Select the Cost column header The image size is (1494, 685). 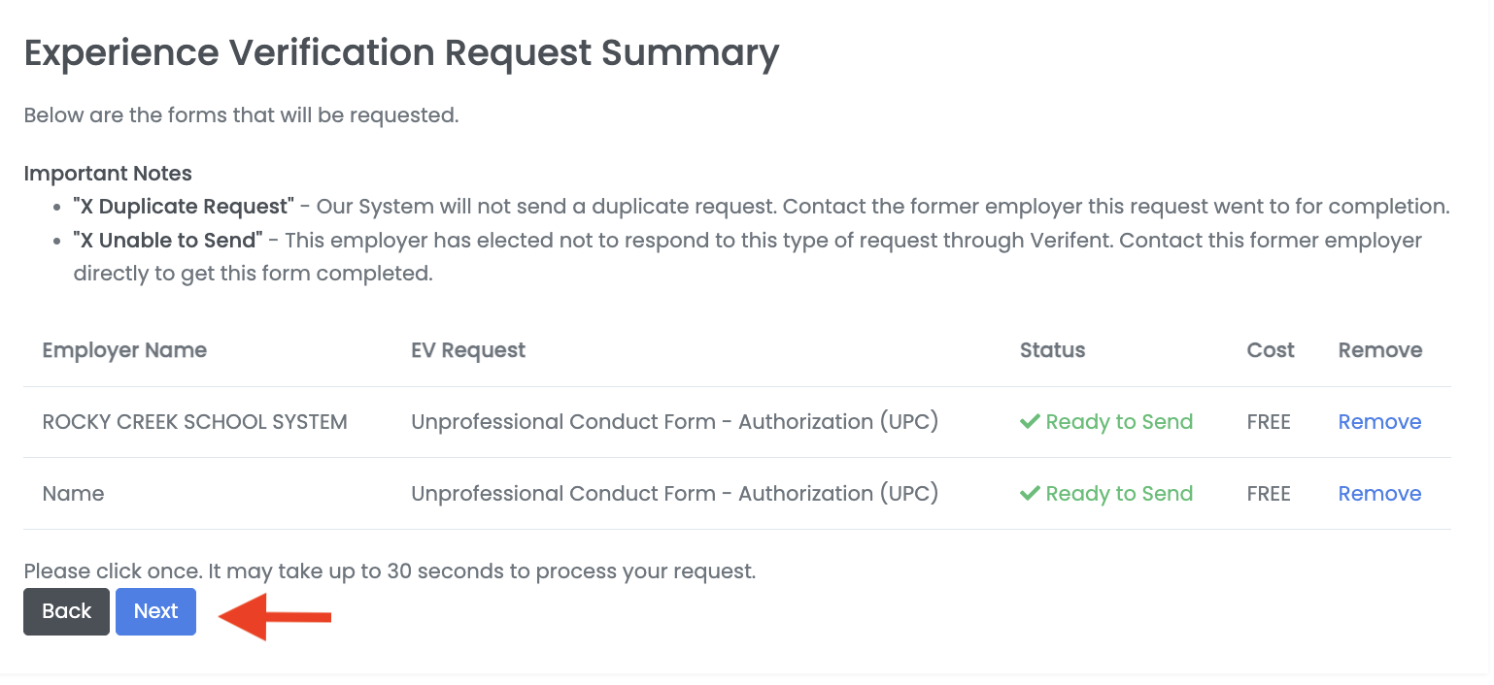point(1270,349)
